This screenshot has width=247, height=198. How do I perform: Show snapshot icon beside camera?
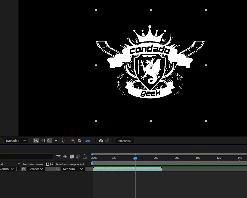pos(107,140)
